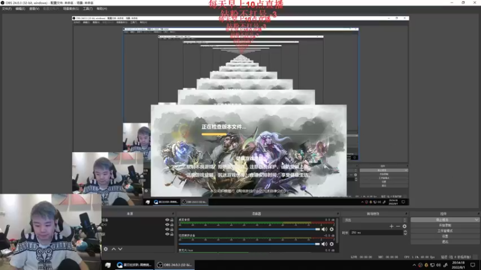The width and height of the screenshot is (481, 270).
Task: Expand the chevron on the streaming button
Action: tap(476, 220)
